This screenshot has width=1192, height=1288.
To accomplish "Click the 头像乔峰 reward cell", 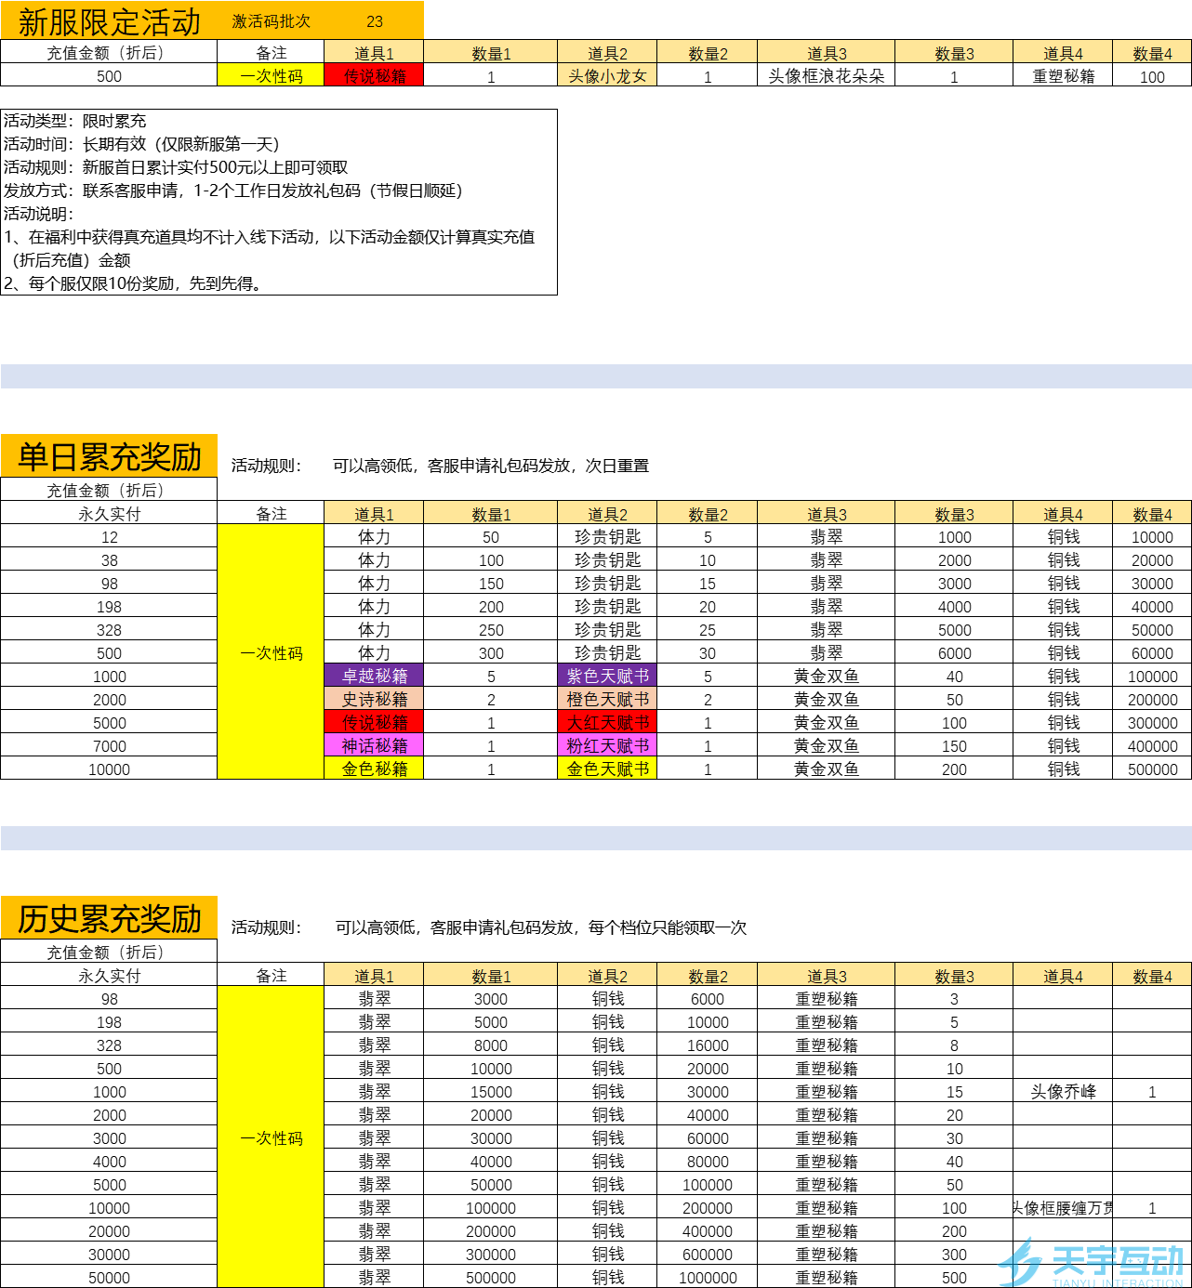I will pos(1063,1092).
